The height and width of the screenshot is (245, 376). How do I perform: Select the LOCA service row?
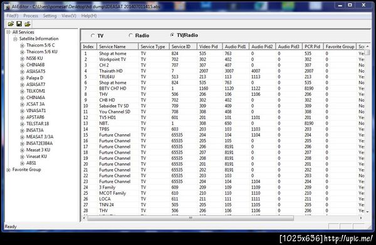(x=223, y=199)
